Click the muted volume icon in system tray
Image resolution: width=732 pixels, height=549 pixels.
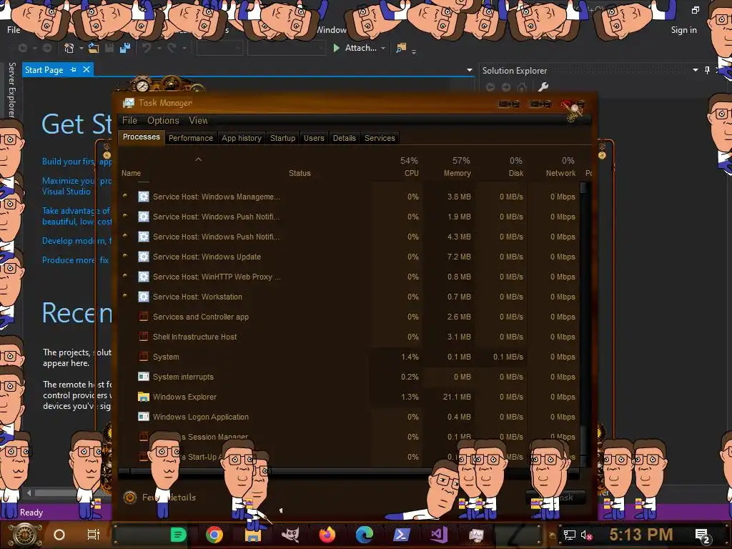click(586, 535)
